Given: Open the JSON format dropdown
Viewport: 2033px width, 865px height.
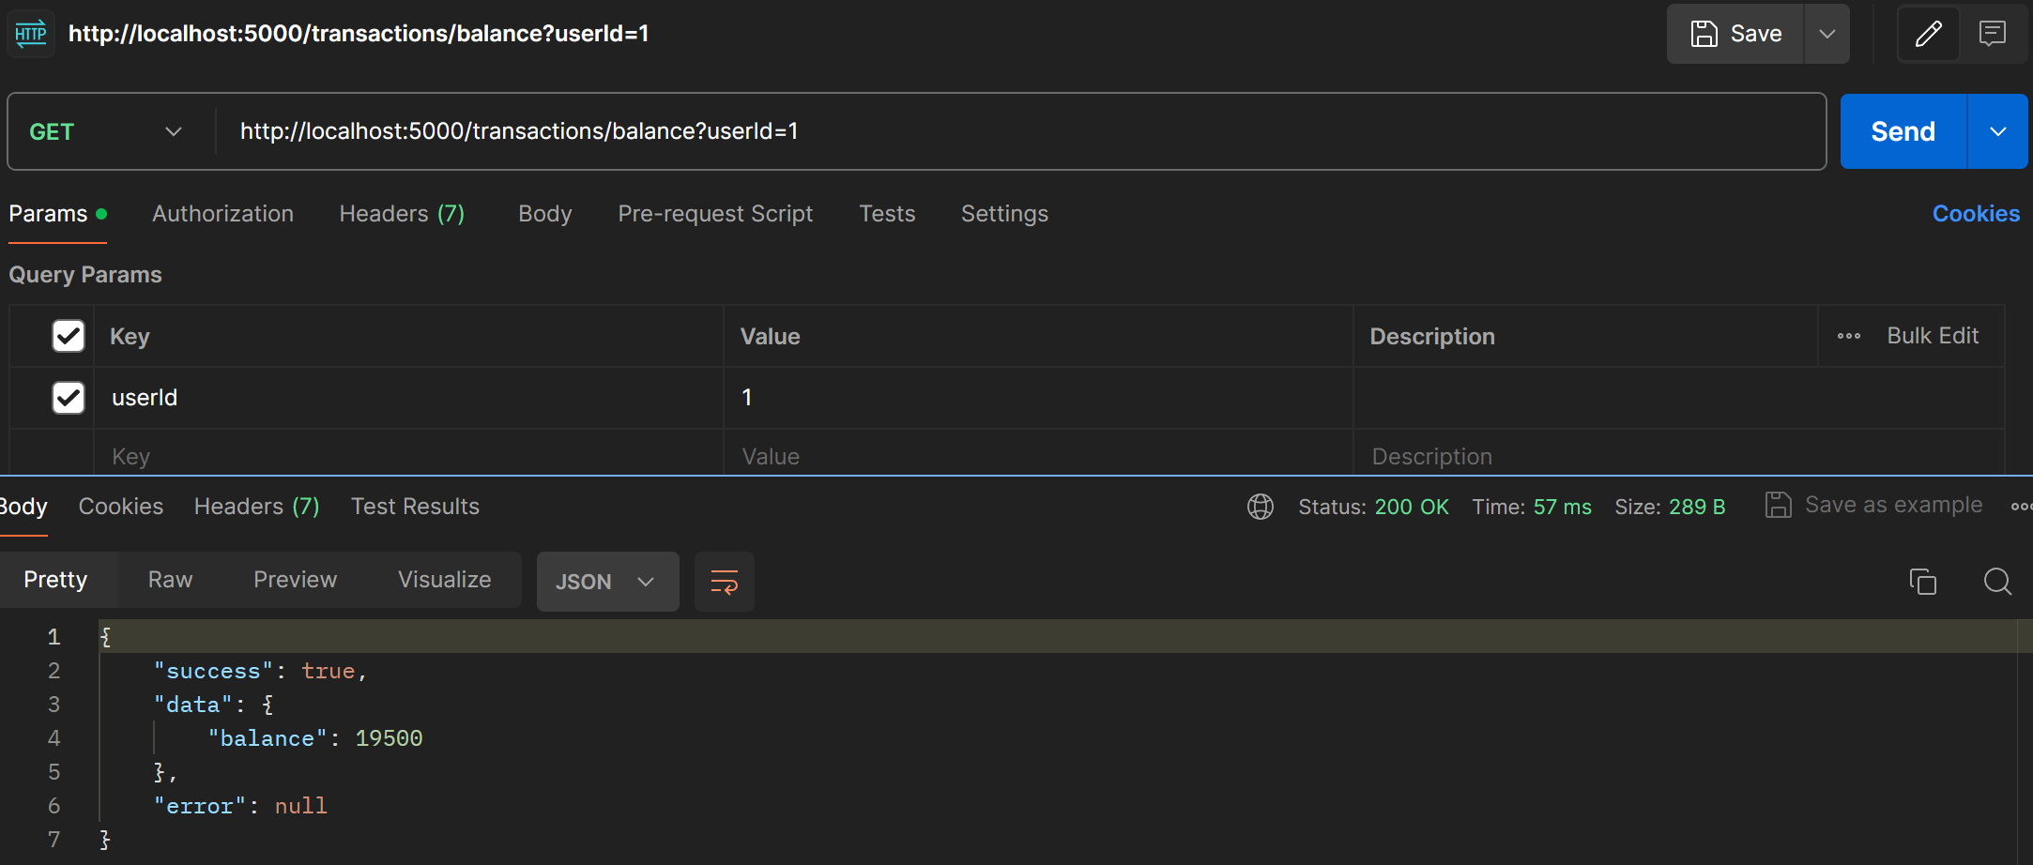Looking at the screenshot, I should pos(607,582).
